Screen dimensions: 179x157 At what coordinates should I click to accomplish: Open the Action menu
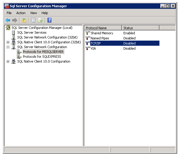click(21, 13)
